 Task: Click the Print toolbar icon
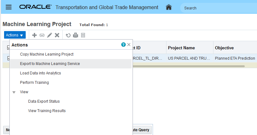pos(76,35)
